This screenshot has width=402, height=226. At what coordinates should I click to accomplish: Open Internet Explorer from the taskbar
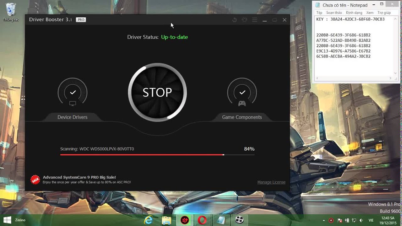coord(148,220)
